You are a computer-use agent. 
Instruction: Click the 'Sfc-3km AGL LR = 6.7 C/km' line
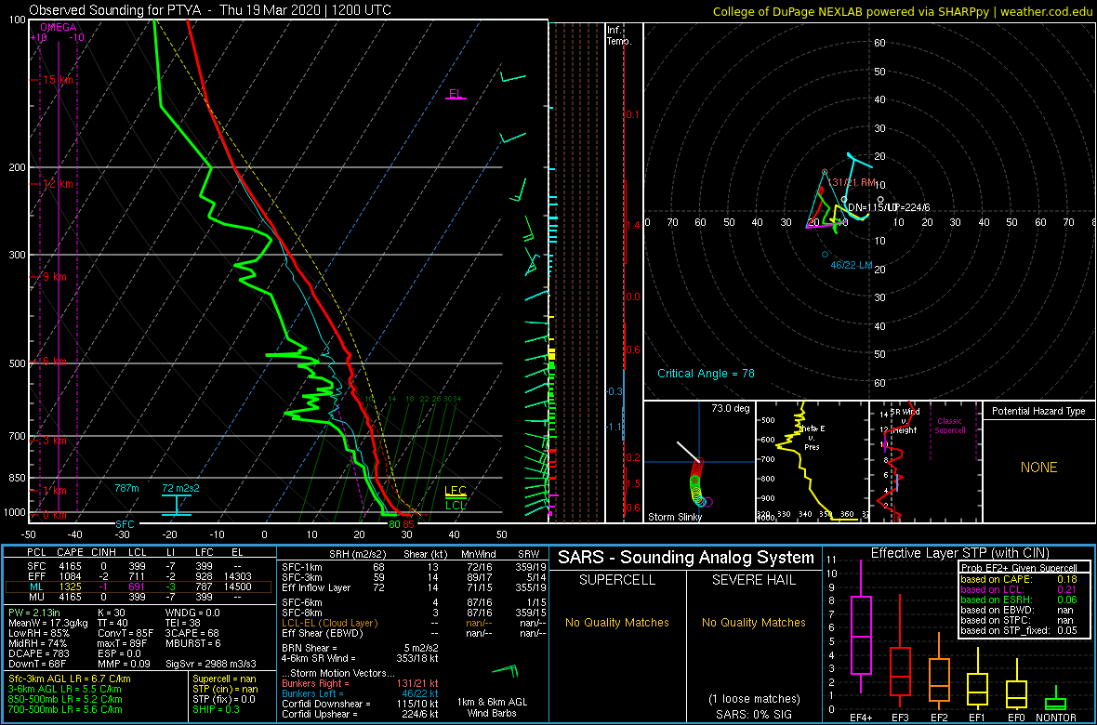point(69,679)
